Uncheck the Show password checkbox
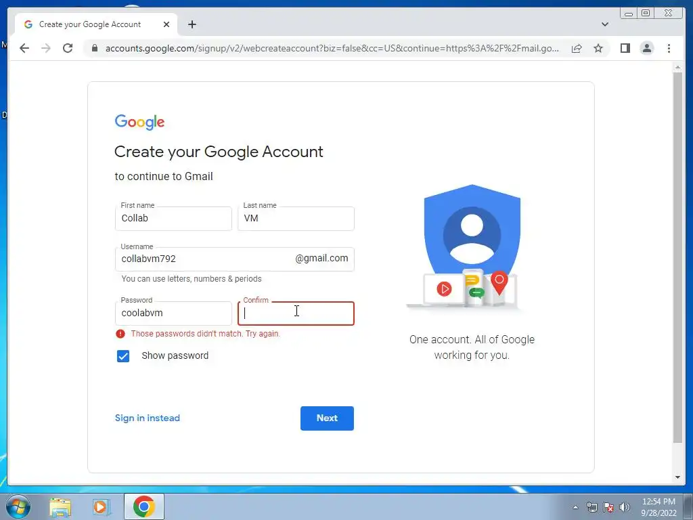This screenshot has height=520, width=693. click(123, 356)
